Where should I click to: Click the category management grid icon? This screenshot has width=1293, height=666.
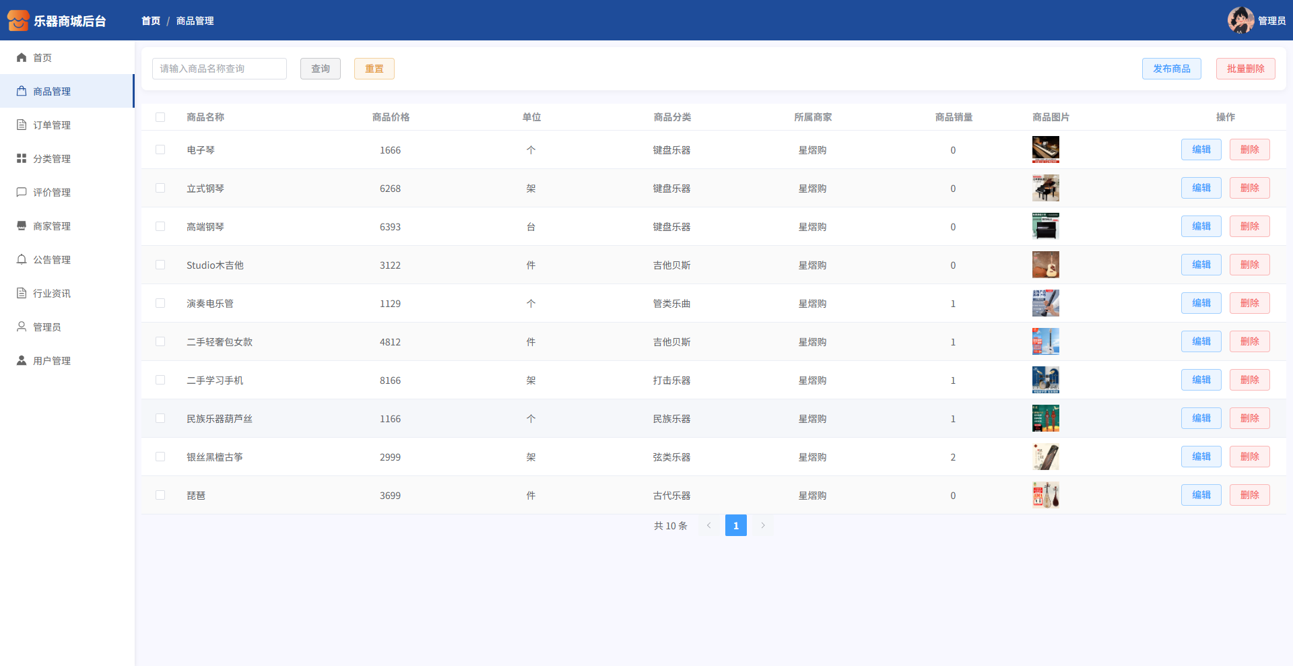[x=22, y=159]
